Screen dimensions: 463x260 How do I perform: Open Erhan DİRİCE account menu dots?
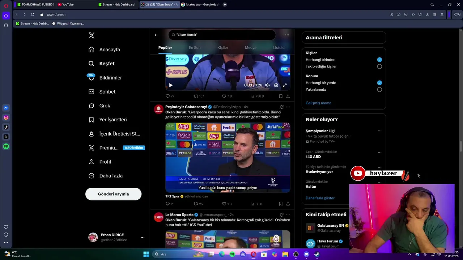point(143,237)
